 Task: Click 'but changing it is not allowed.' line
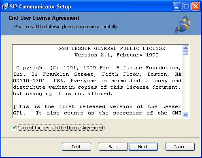pos(63,94)
